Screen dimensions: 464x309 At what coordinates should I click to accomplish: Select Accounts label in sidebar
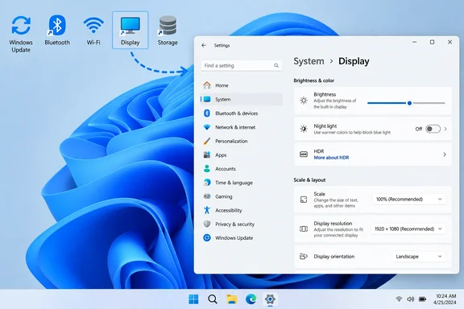(x=226, y=169)
